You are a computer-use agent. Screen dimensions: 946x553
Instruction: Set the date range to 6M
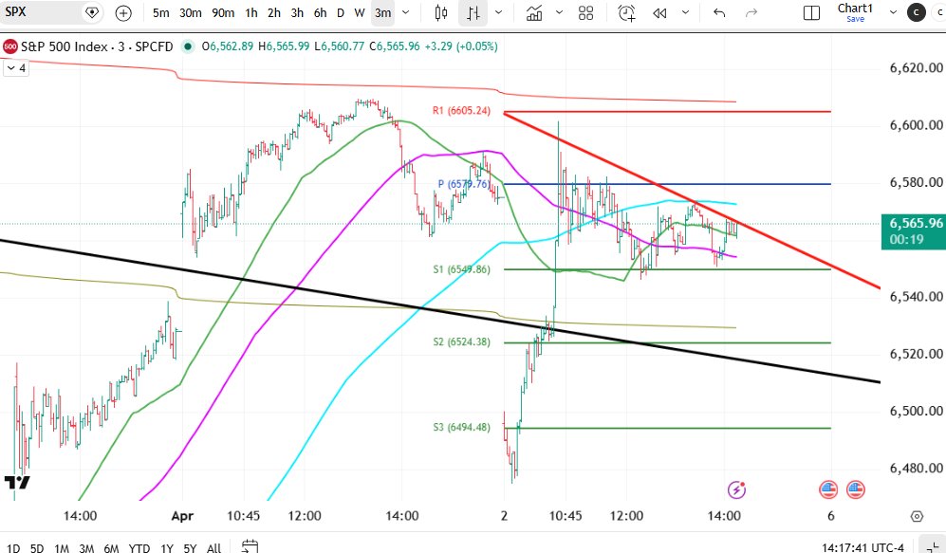tap(111, 547)
